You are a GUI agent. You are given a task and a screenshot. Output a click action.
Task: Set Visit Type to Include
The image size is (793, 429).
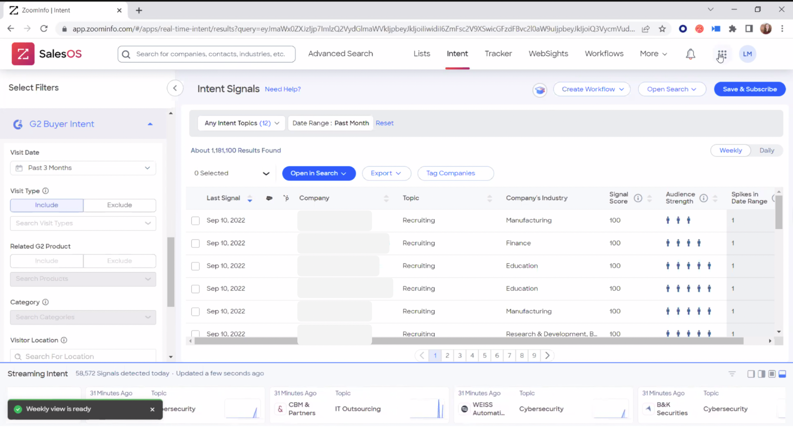tap(47, 205)
